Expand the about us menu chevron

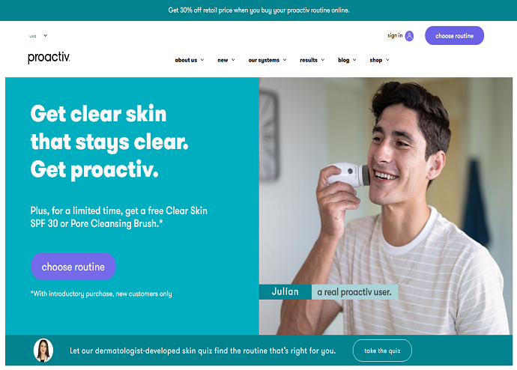(202, 60)
